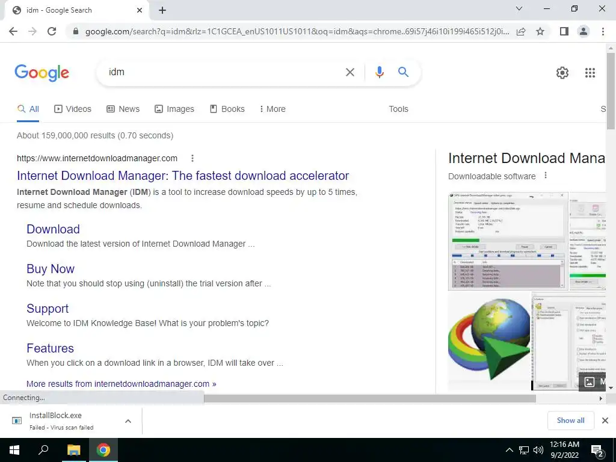Open Chrome three-dot menu
Viewport: 616px width, 462px height.
603,31
